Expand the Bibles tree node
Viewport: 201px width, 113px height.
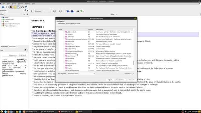1,18
